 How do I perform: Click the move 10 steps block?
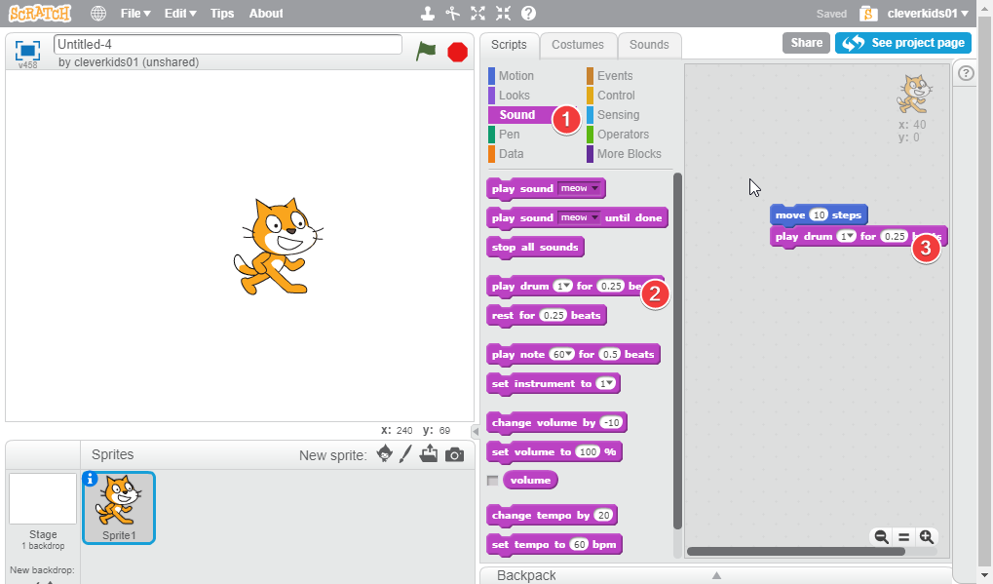coord(819,214)
